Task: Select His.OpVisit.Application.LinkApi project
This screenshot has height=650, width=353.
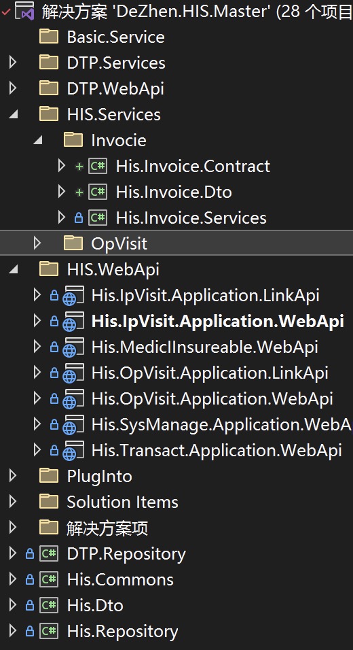Action: click(x=210, y=373)
